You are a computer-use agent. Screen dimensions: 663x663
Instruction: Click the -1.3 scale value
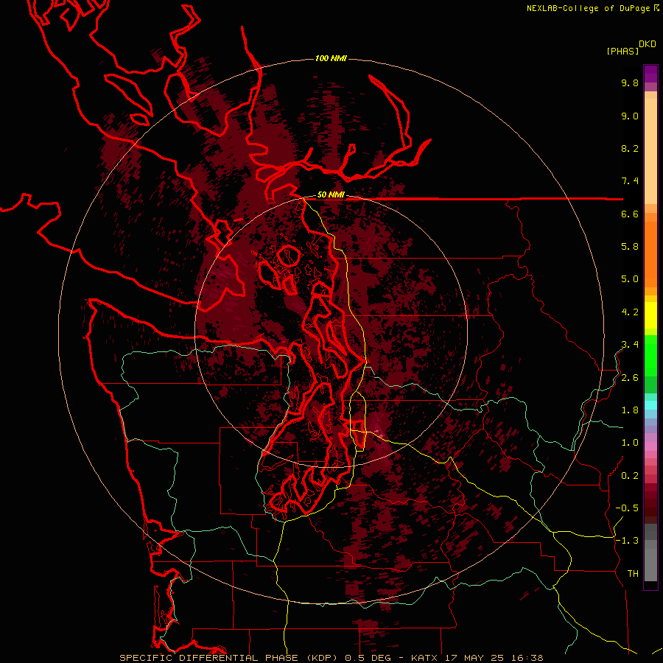click(627, 541)
